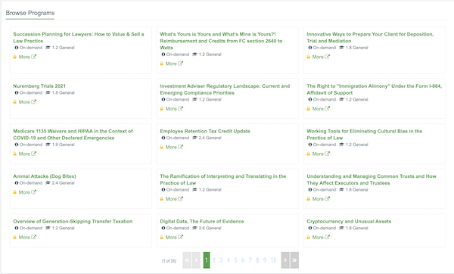
Task: Click More external-link icon under What's Yours is Yours
Action: (180, 64)
